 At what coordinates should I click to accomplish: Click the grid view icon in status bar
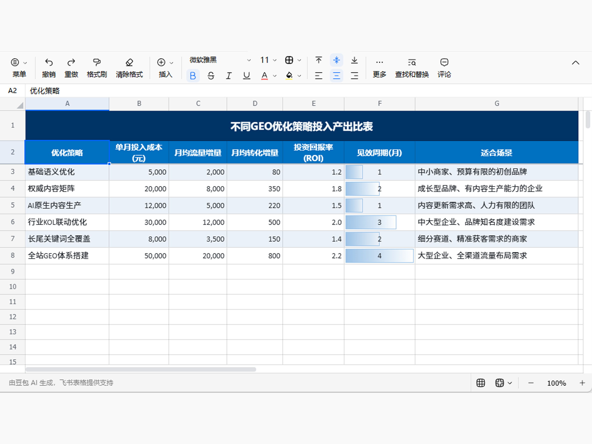coord(480,383)
